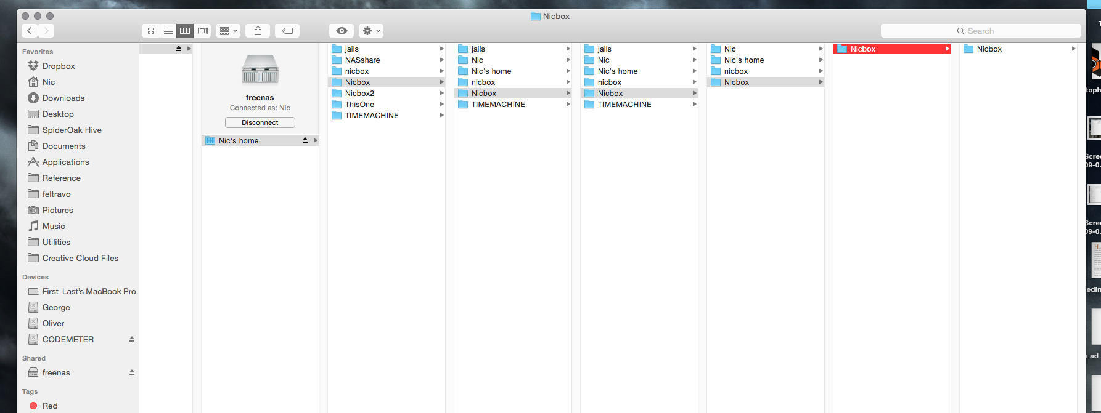This screenshot has height=413, width=1101.
Task: Switch to icon view
Action: pyautogui.click(x=150, y=31)
